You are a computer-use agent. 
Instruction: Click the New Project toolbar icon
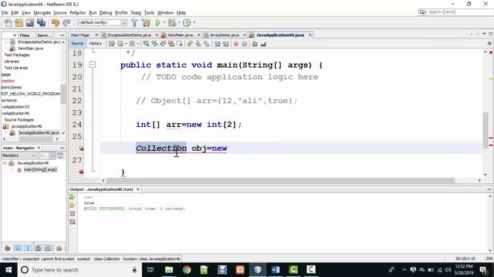coord(19,22)
